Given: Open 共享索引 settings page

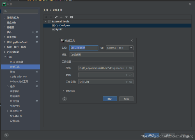Looking at the screenshot, I should pos(15,91).
